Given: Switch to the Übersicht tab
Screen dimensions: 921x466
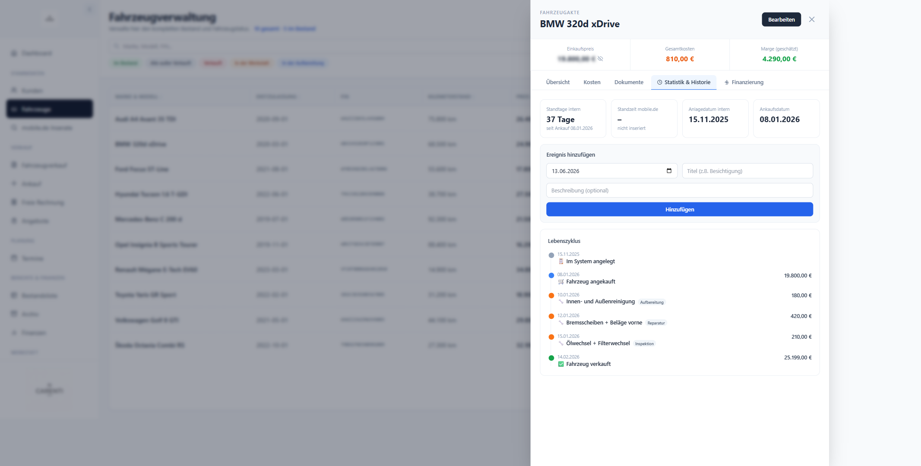Looking at the screenshot, I should (x=558, y=82).
